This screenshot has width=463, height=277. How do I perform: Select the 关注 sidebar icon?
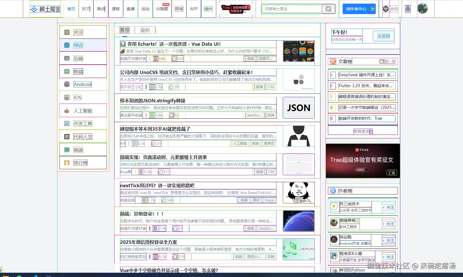click(x=67, y=32)
